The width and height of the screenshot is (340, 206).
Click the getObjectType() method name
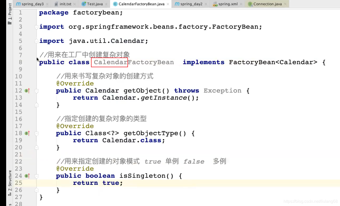[x=155, y=133]
